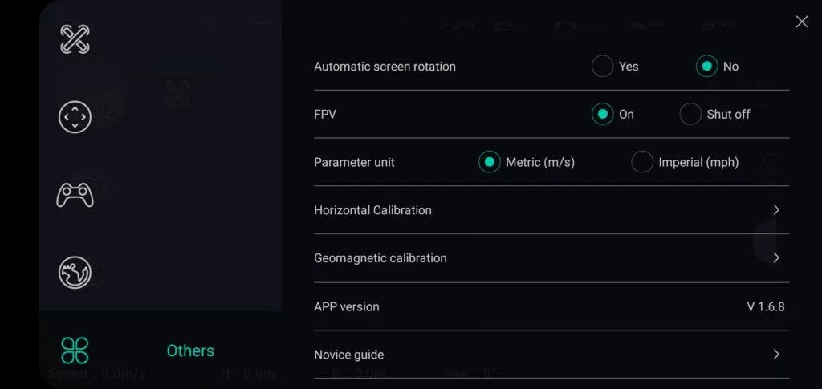Expand Horizontal Calibration chevron arrow
The width and height of the screenshot is (822, 389).
point(776,210)
